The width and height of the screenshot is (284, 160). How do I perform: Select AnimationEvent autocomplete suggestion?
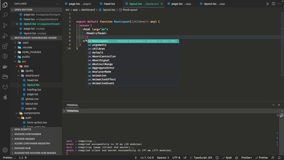(x=134, y=83)
